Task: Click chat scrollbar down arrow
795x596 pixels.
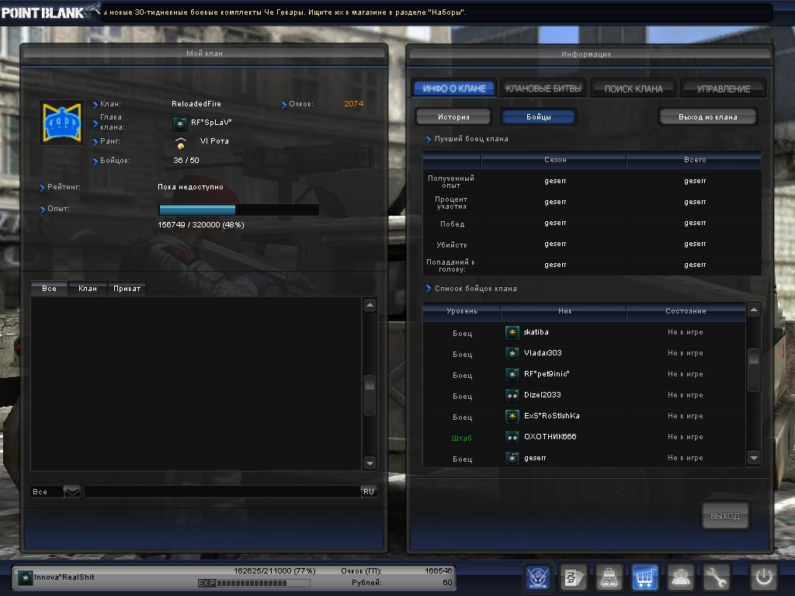Action: 370,463
